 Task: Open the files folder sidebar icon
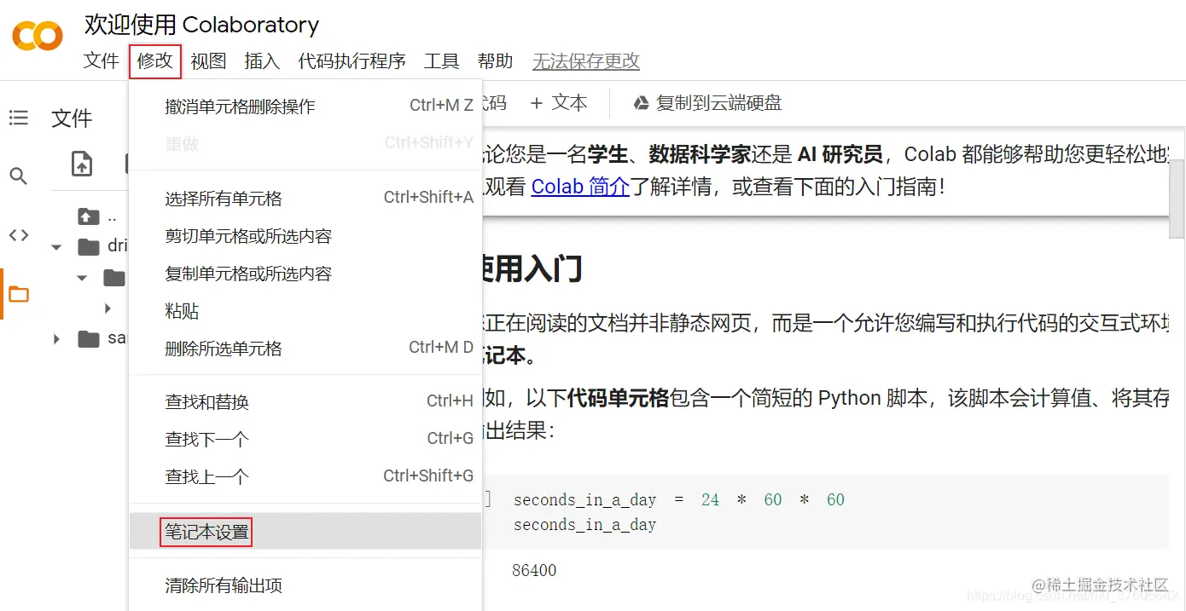[19, 295]
